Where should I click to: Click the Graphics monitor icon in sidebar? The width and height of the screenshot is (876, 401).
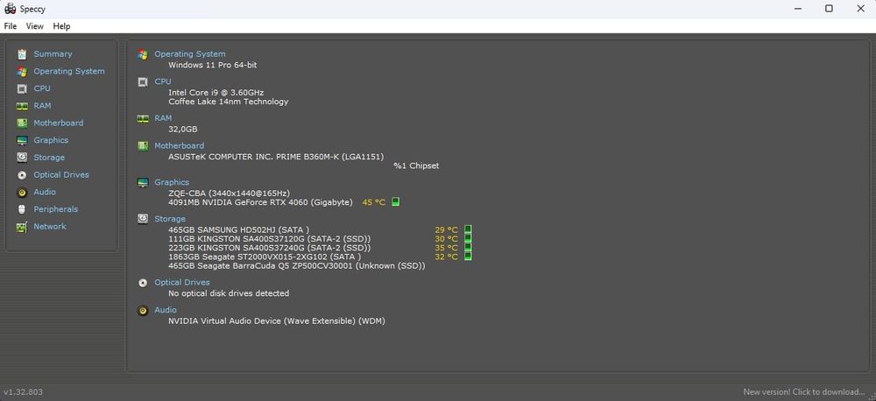[22, 140]
